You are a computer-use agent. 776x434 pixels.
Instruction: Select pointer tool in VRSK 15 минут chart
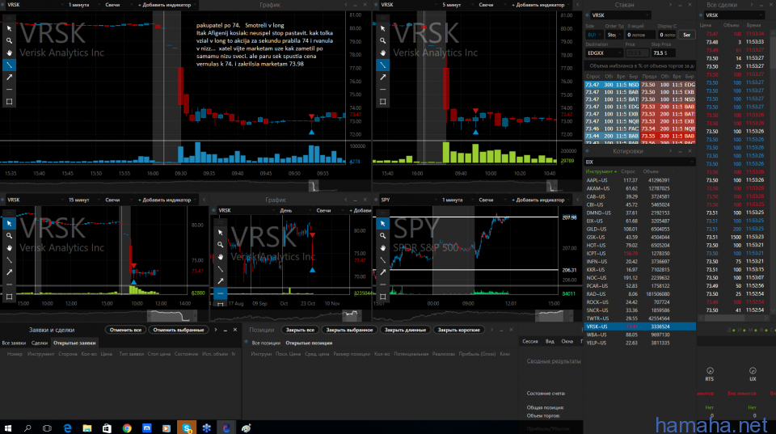tap(10, 224)
